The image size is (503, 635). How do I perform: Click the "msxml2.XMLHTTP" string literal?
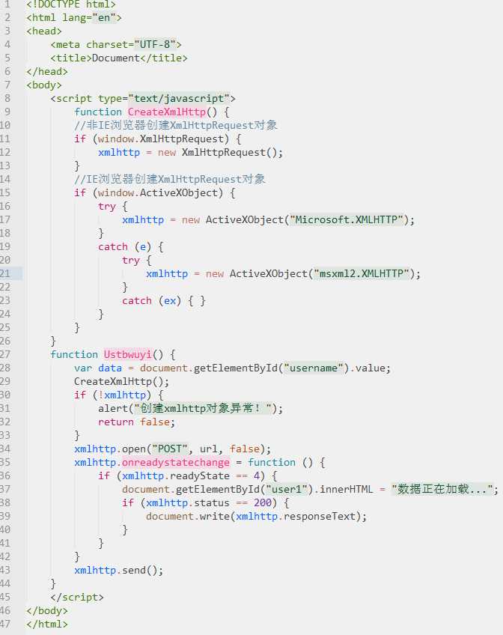click(362, 273)
